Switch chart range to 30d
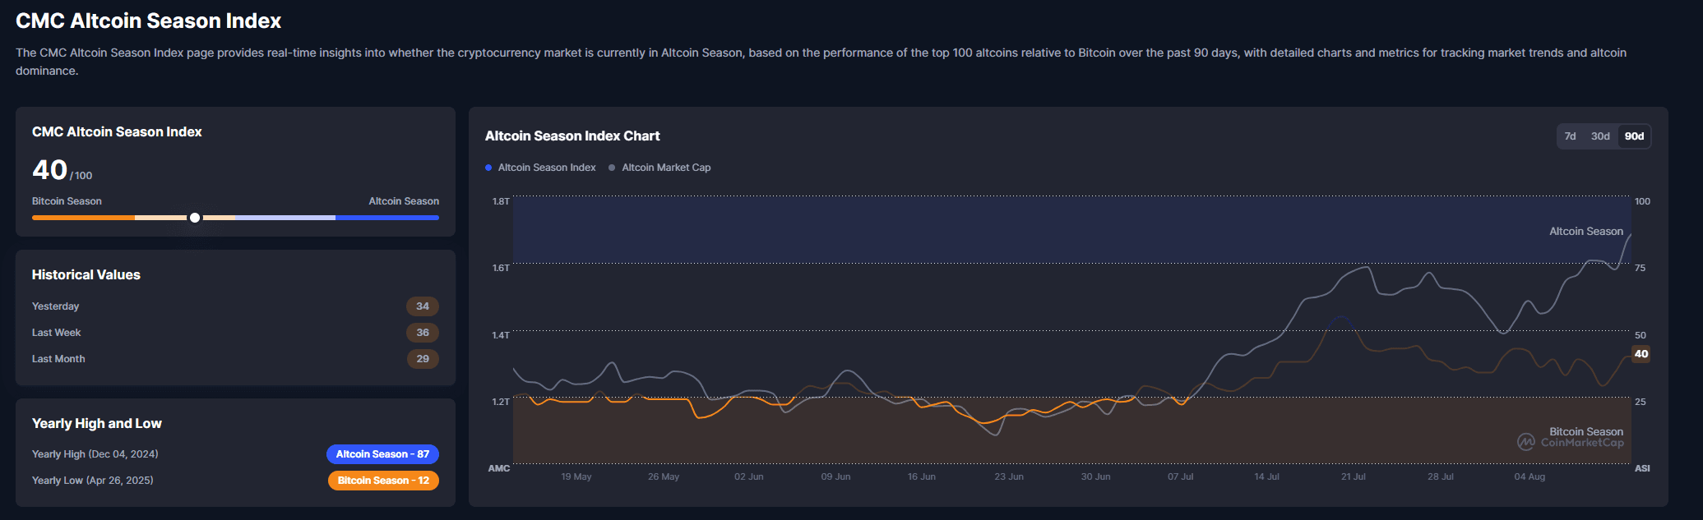This screenshot has width=1703, height=520. [x=1600, y=136]
